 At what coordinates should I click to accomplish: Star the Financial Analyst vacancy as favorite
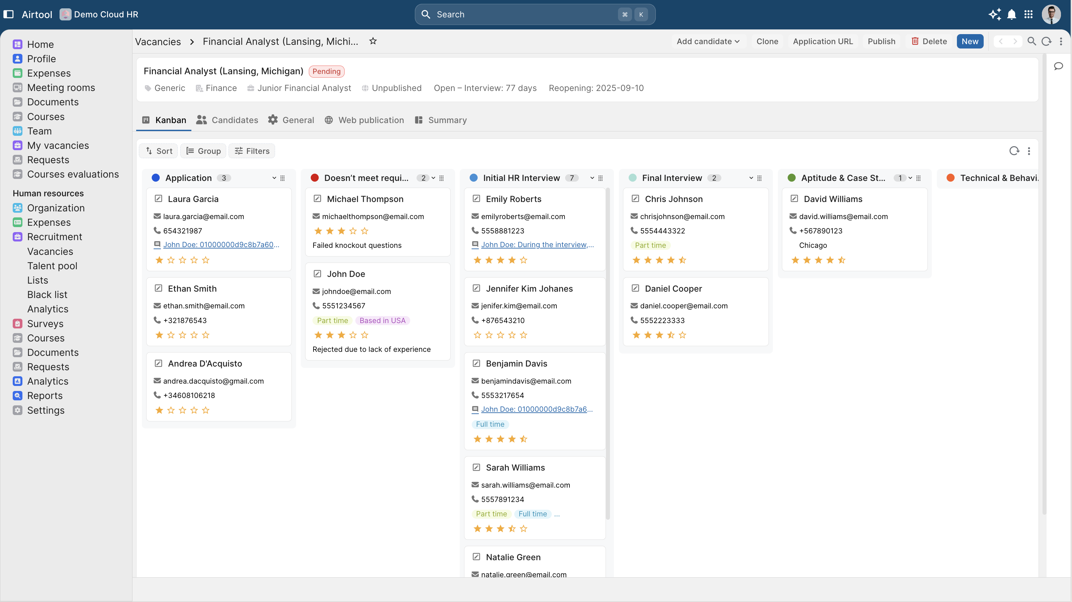[x=373, y=41]
